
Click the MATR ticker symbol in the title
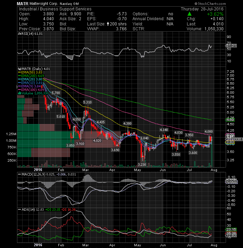(x=23, y=3)
